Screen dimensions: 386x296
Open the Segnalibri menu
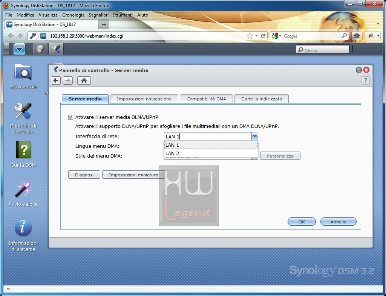(x=98, y=15)
